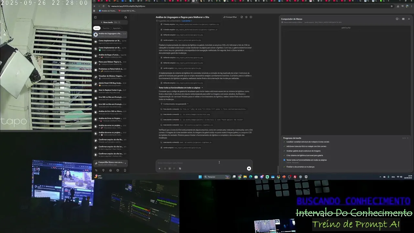Collapse the Progresso da tarefa list
The image size is (414, 233).
[408, 138]
